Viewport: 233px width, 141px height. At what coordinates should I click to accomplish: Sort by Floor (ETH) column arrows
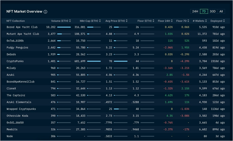(x=153, y=21)
